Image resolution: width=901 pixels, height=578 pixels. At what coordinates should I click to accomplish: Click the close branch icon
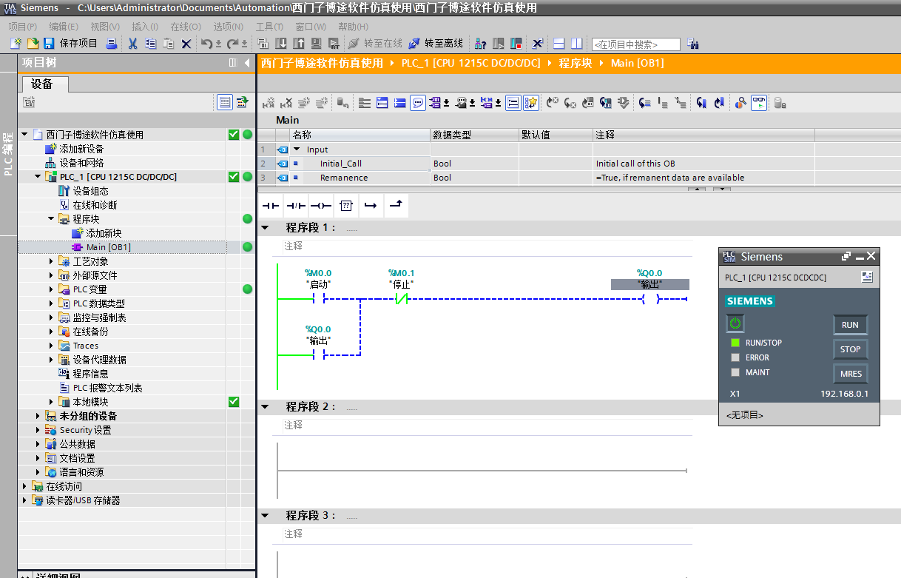[x=395, y=205]
